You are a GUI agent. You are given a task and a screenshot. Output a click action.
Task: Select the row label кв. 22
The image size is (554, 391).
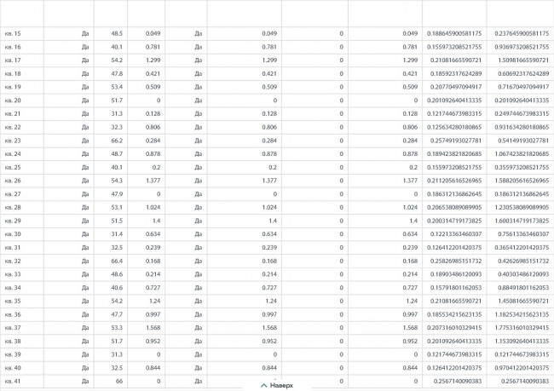[x=13, y=127]
